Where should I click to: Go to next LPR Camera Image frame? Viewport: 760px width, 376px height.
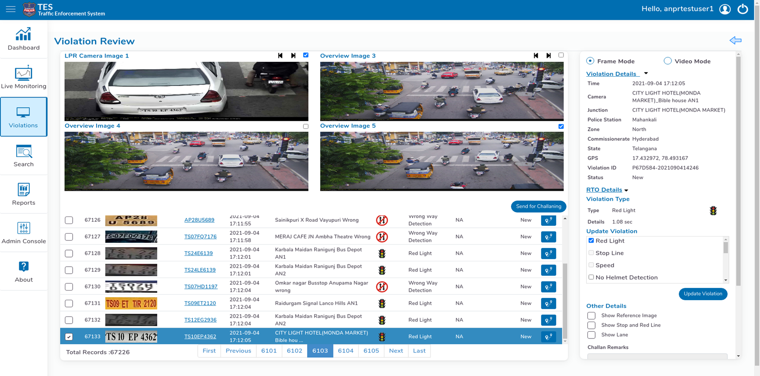(293, 56)
